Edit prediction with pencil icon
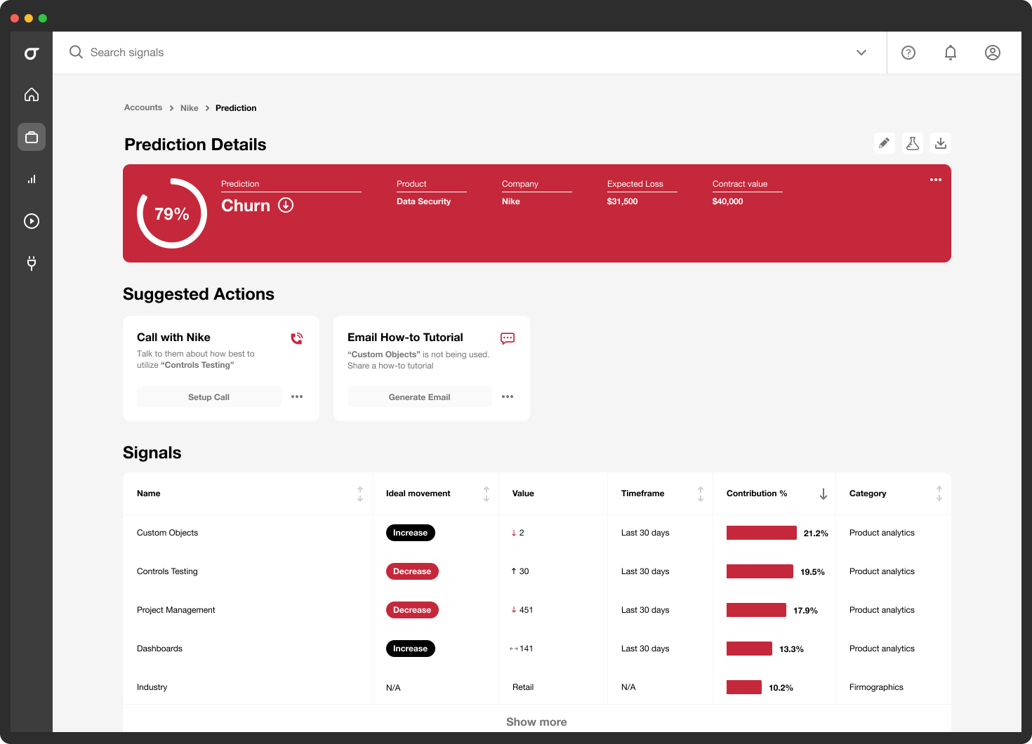The height and width of the screenshot is (744, 1032). click(x=885, y=143)
